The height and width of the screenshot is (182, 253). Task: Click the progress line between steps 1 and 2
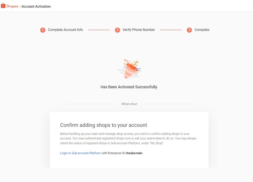click(x=99, y=30)
